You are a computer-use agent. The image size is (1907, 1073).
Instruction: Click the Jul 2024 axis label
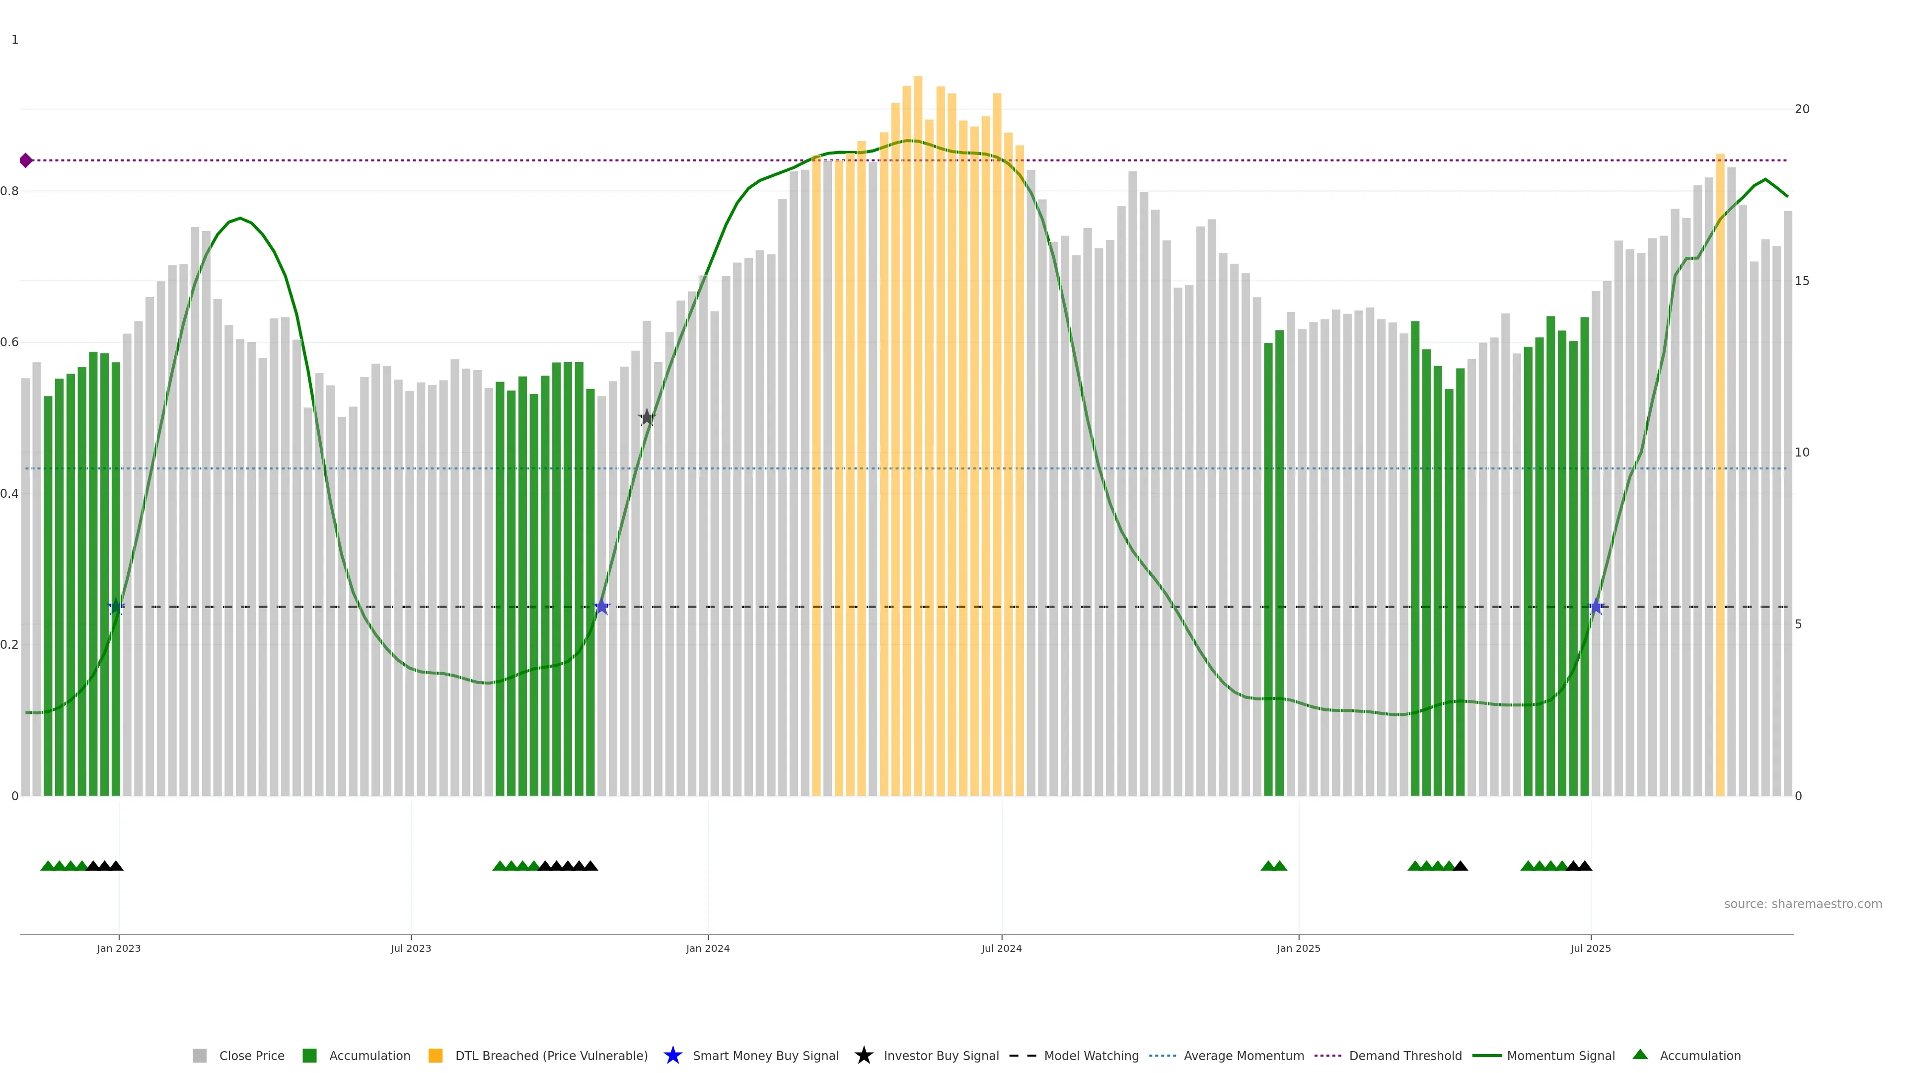[1001, 948]
